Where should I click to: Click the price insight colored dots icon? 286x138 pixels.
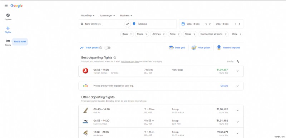coord(85,85)
